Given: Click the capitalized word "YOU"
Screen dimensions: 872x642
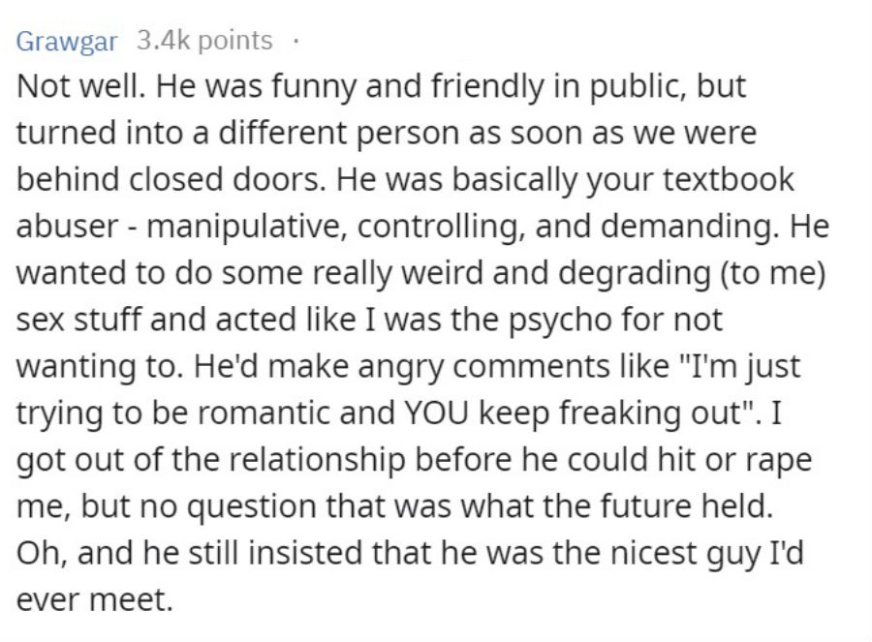Looking at the screenshot, I should (x=436, y=413).
